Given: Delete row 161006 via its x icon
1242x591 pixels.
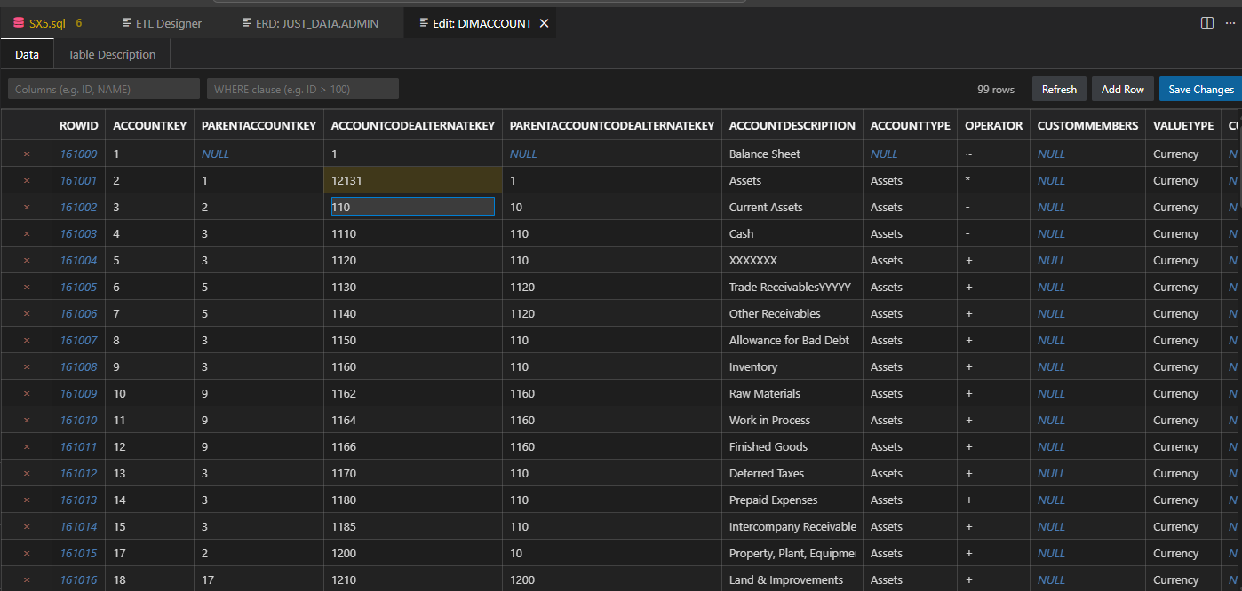Looking at the screenshot, I should pyautogui.click(x=27, y=313).
